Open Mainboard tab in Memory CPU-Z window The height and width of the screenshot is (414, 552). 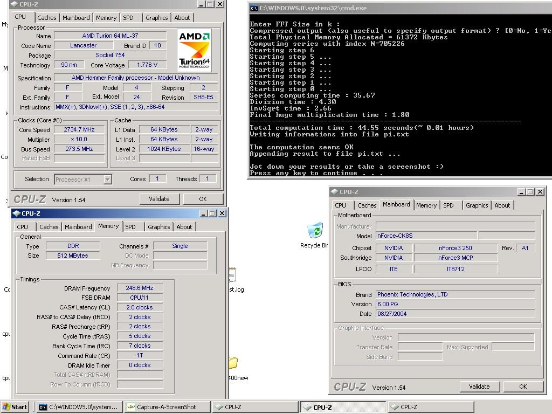tap(78, 227)
